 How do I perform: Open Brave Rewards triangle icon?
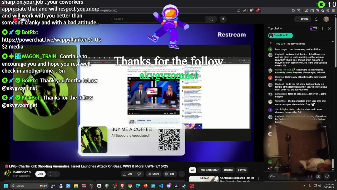tap(257, 11)
